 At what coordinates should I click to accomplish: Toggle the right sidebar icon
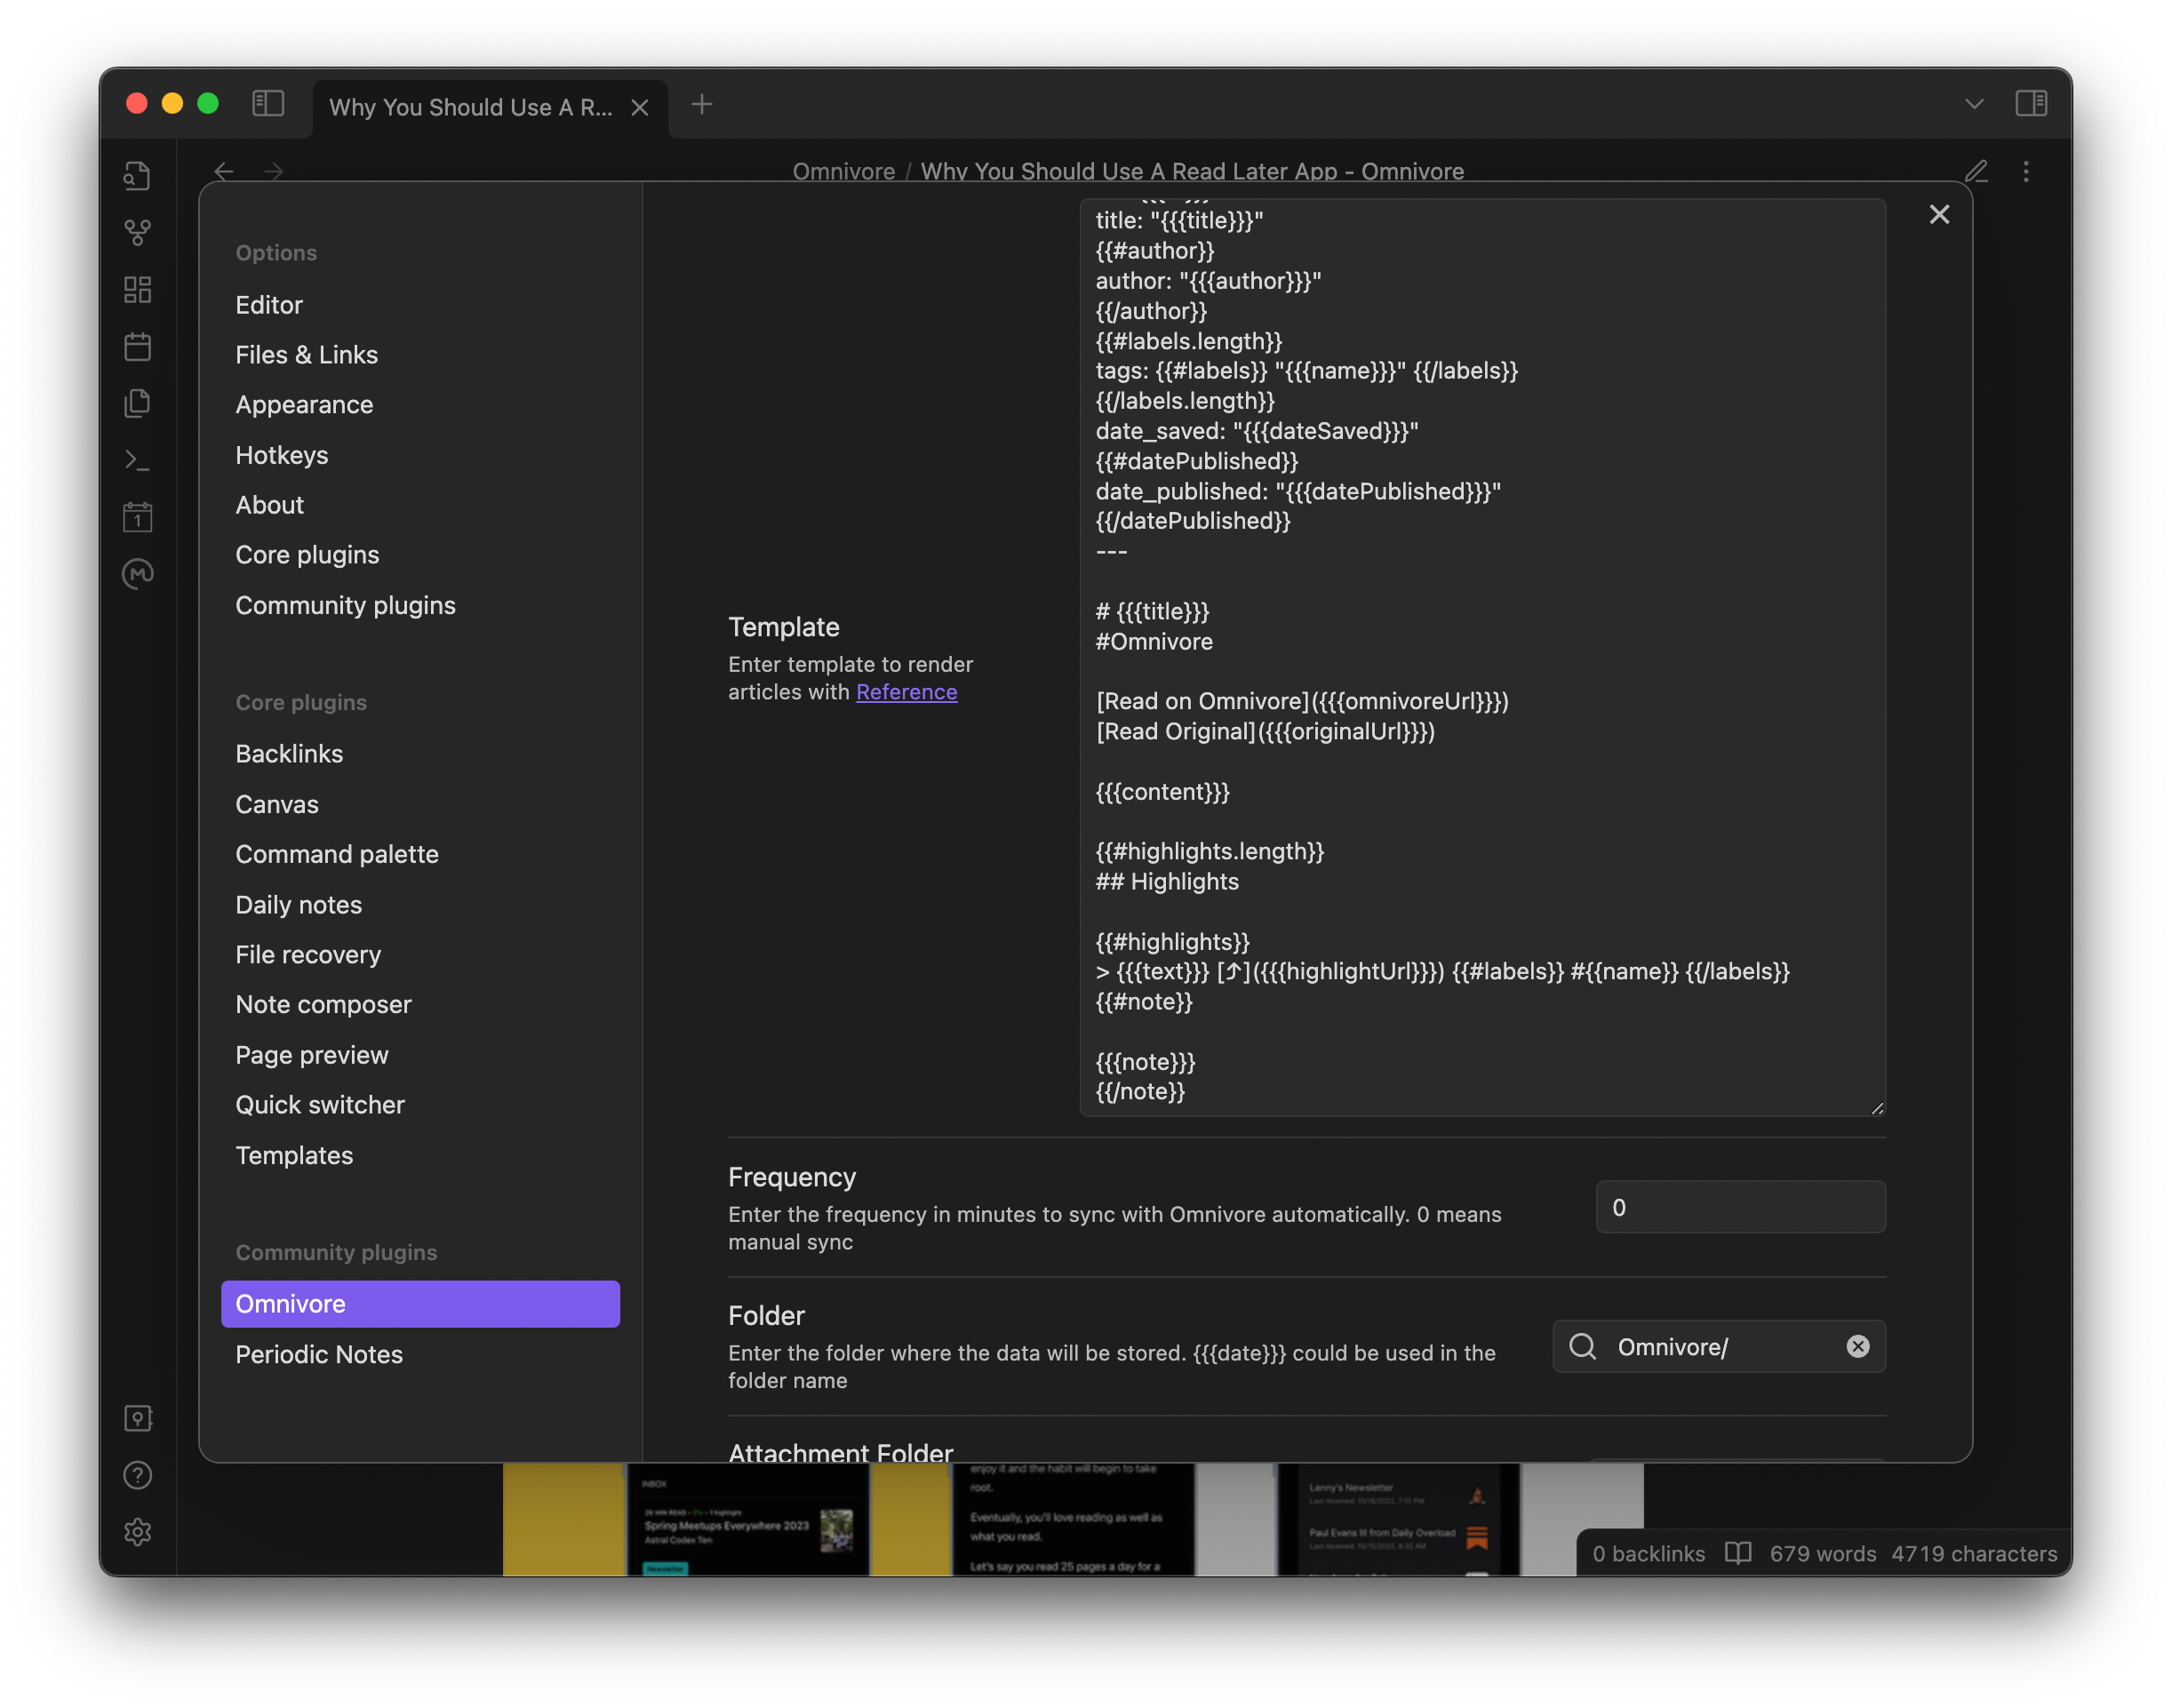pos(2031,103)
